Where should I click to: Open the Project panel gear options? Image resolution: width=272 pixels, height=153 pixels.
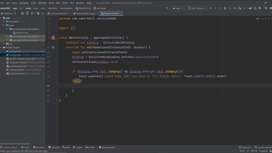pos(38,13)
